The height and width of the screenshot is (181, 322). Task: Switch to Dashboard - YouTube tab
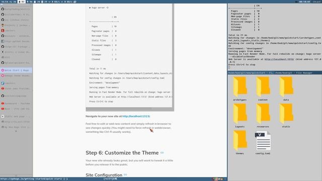(16, 104)
